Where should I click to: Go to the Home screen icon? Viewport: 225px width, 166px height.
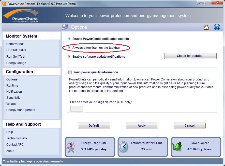pyautogui.click(x=206, y=27)
